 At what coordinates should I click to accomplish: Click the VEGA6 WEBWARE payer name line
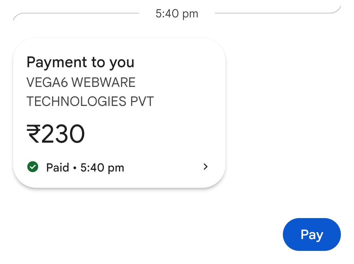[x=81, y=82]
